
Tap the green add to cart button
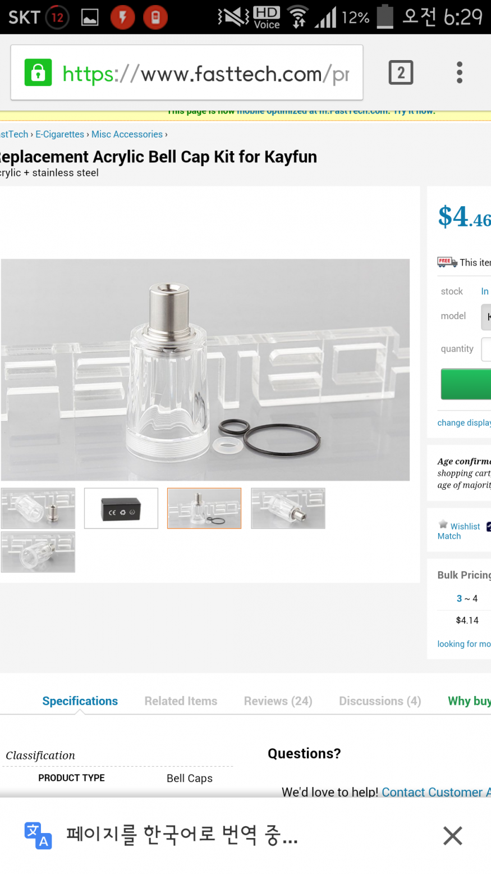[x=466, y=384]
